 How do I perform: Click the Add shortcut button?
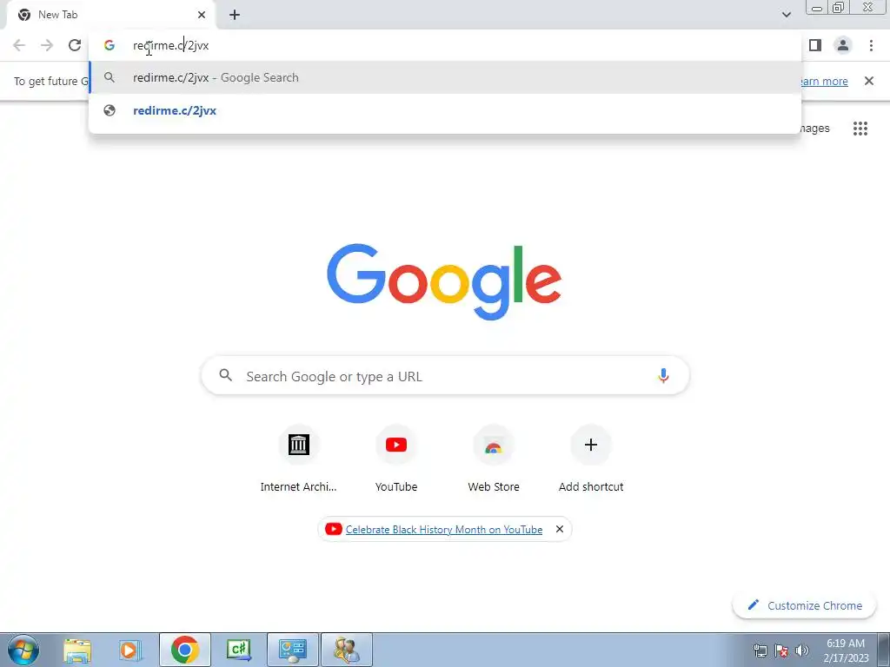tap(591, 459)
